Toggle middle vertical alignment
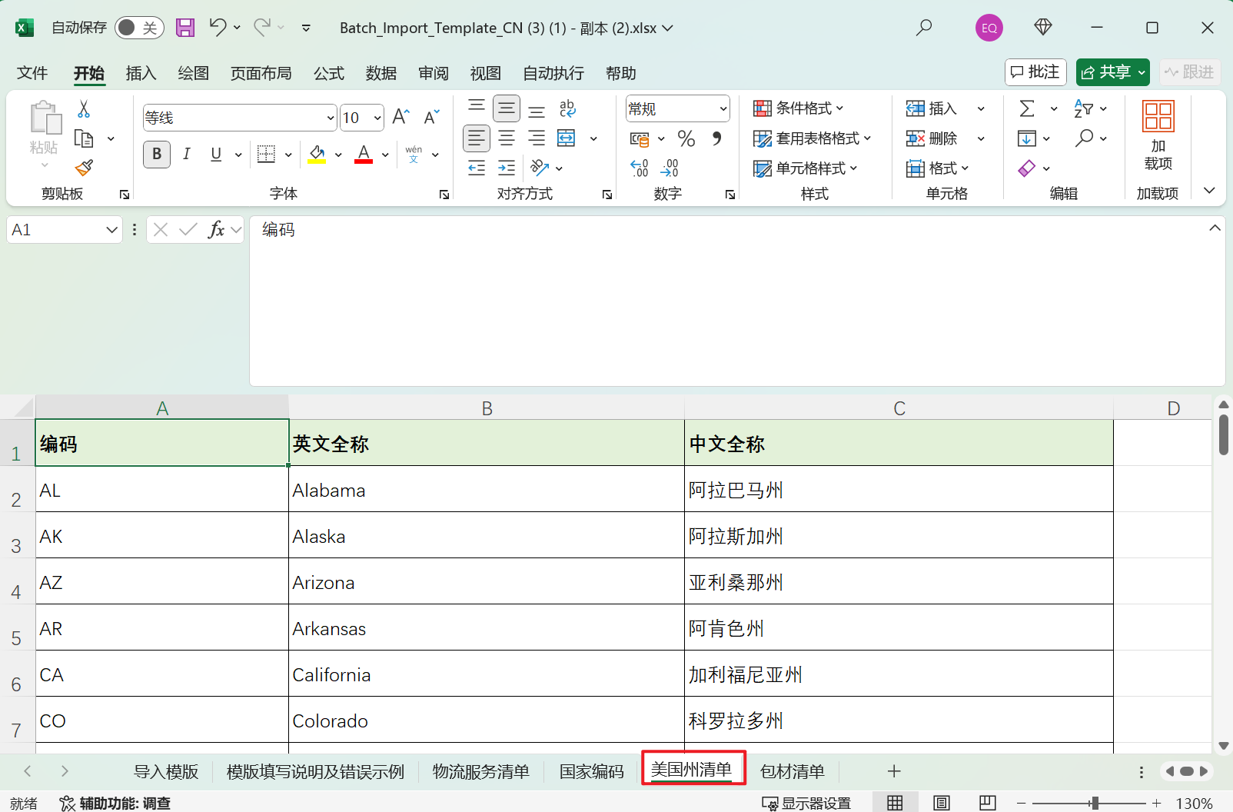This screenshot has width=1233, height=812. (507, 108)
